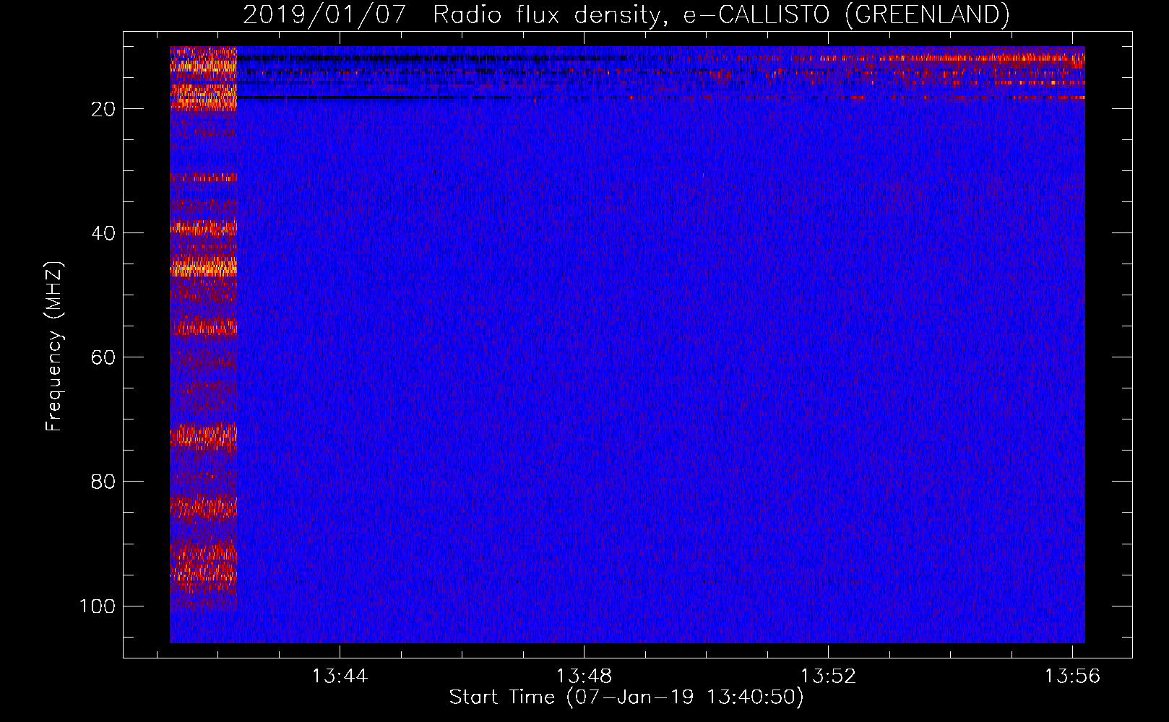
Task: Click the '80' frequency tick label
Action: [103, 482]
